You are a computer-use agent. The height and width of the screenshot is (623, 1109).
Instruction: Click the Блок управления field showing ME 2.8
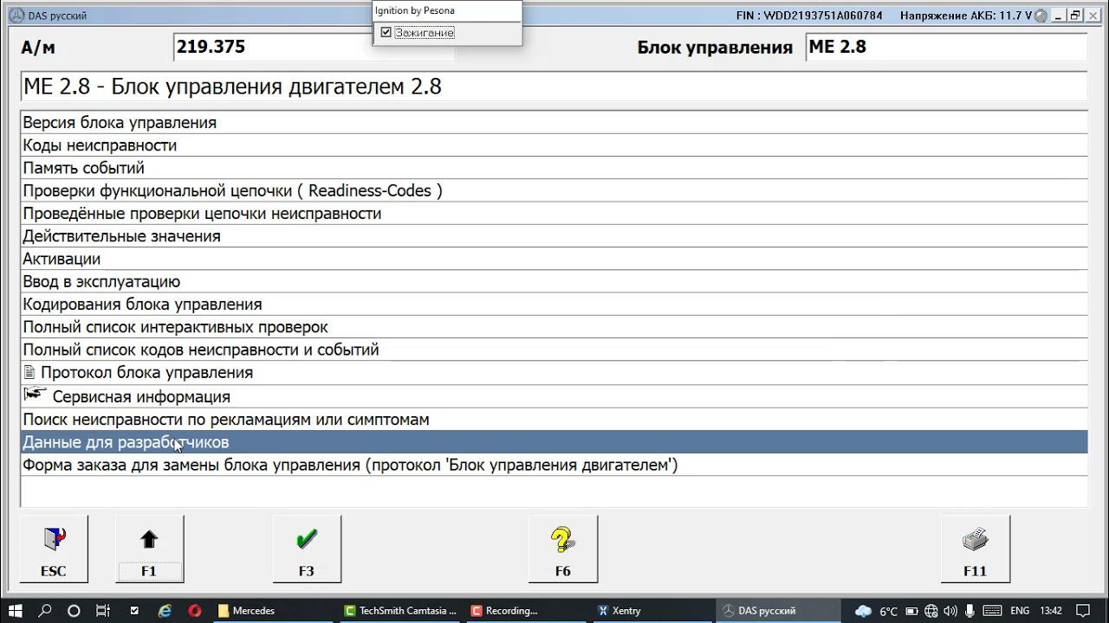tap(946, 47)
